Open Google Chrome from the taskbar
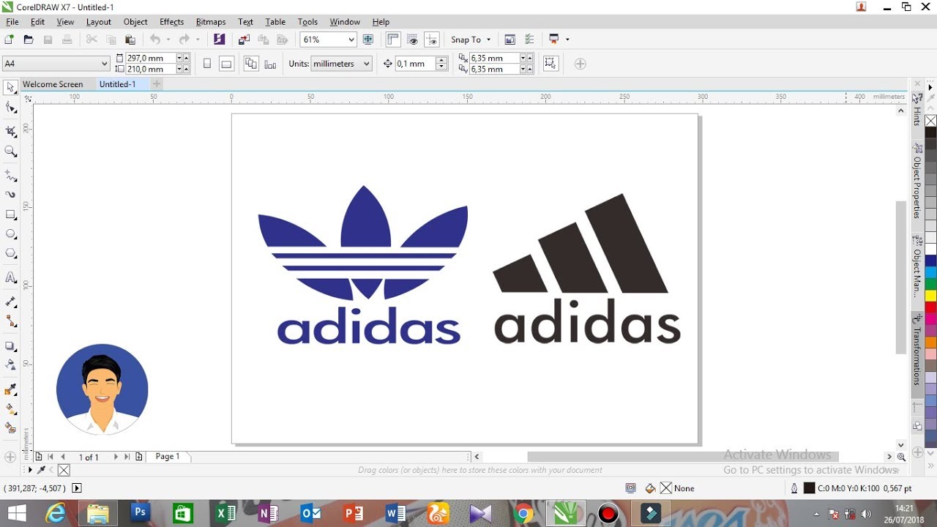Screen dimensions: 937x527 [523, 514]
